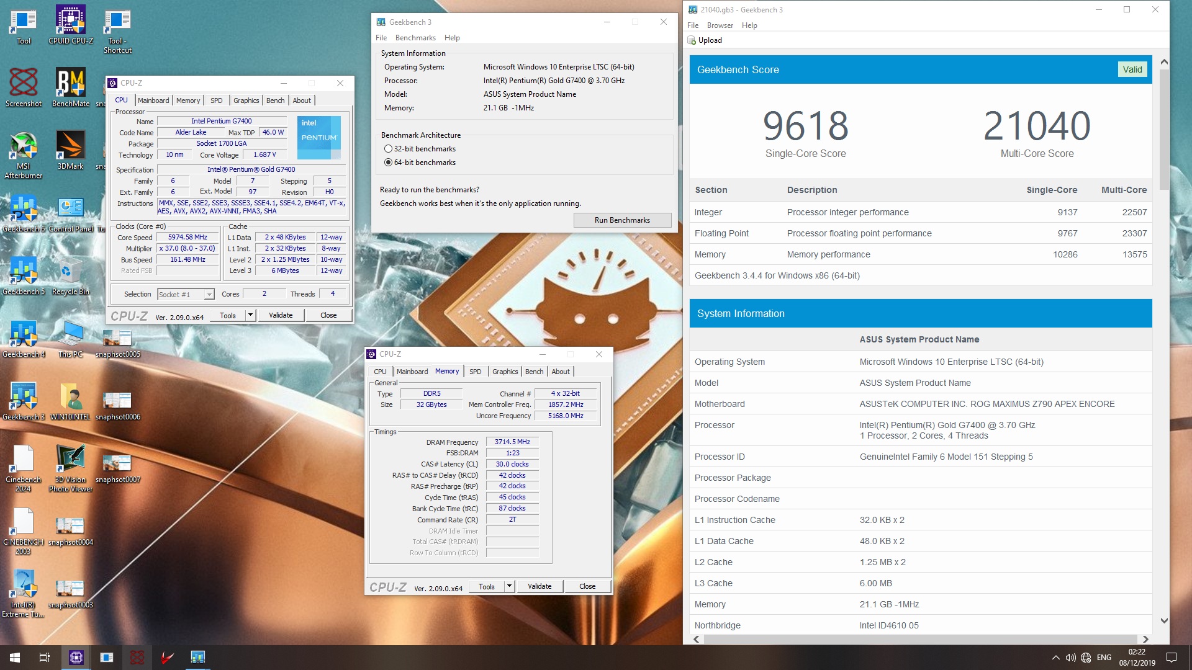The image size is (1192, 670).
Task: Open the WIN10INTEL folder
Action: click(71, 401)
